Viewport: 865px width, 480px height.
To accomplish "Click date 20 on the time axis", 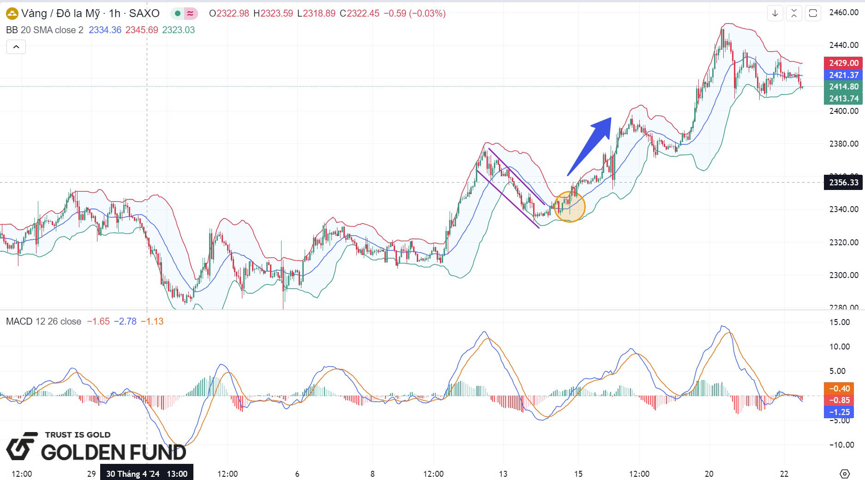I will 709,474.
